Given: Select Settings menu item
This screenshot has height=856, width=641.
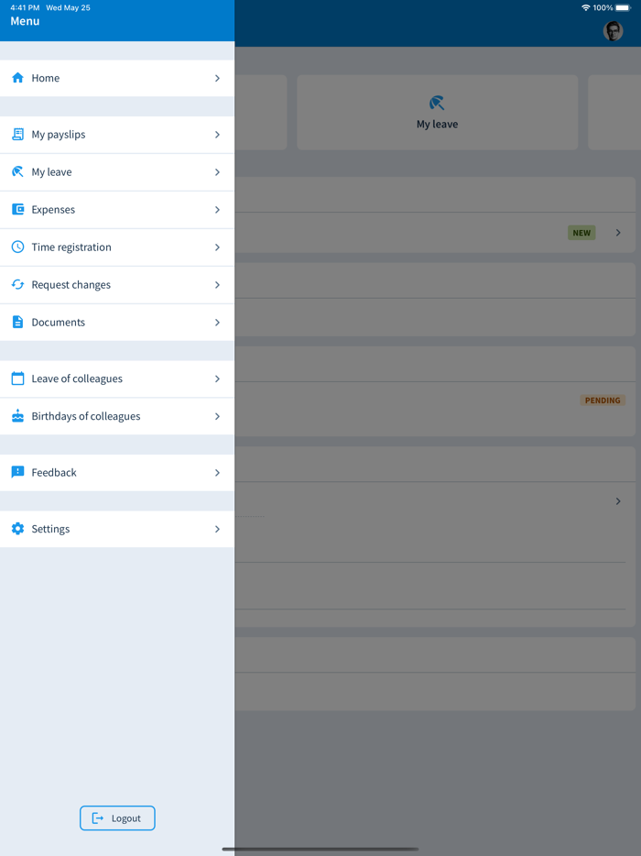Looking at the screenshot, I should point(117,529).
